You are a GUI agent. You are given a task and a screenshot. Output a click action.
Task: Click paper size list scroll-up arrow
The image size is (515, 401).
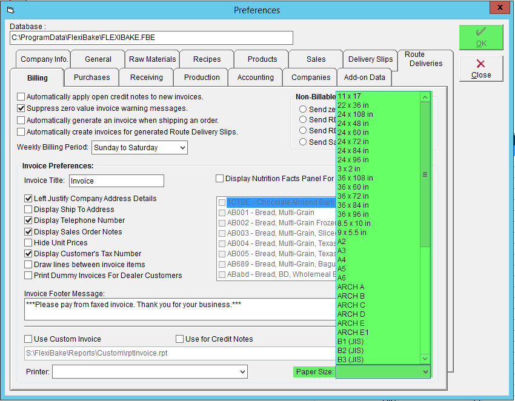pos(425,97)
